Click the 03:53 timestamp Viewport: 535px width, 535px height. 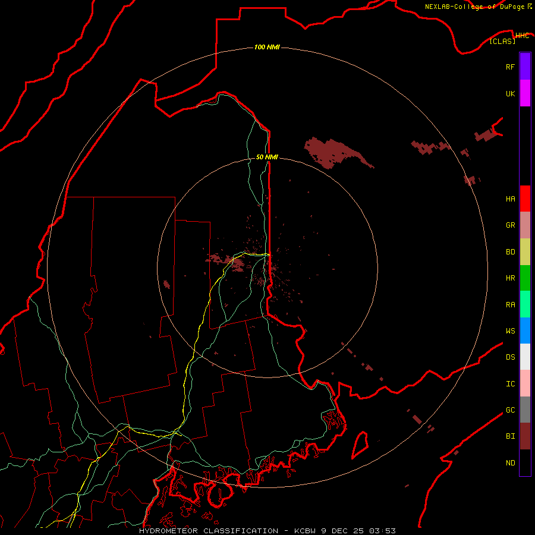point(383,531)
